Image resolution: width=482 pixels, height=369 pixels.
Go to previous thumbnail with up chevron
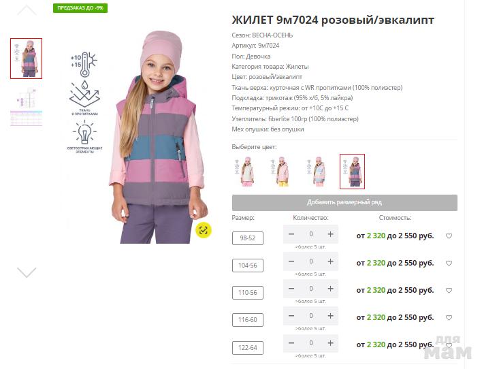coord(27,10)
